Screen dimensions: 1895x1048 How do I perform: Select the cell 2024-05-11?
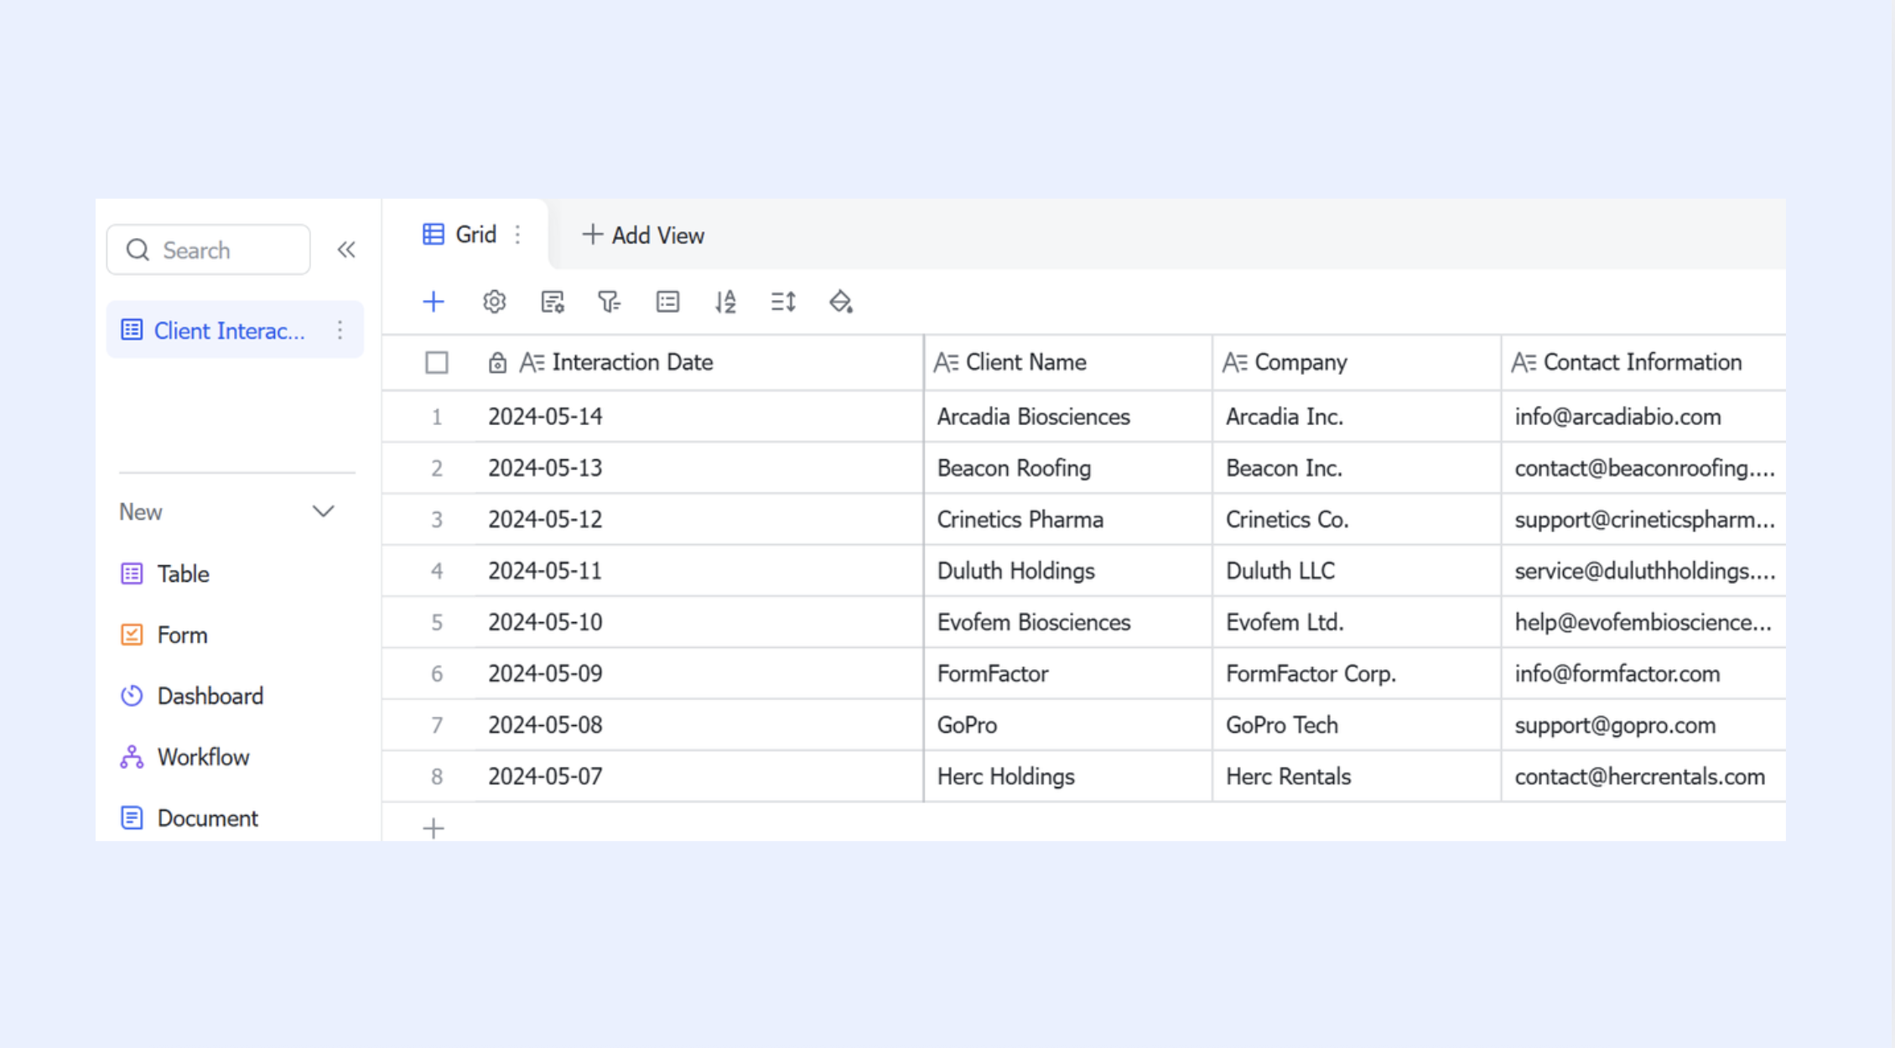(x=698, y=571)
